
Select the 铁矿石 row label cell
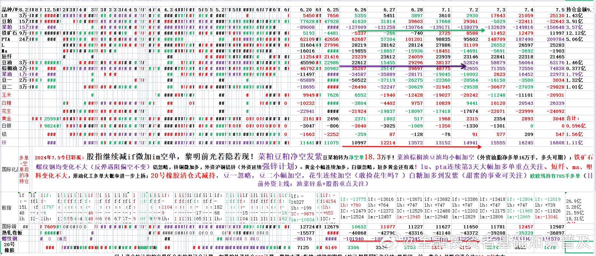pos(10,33)
